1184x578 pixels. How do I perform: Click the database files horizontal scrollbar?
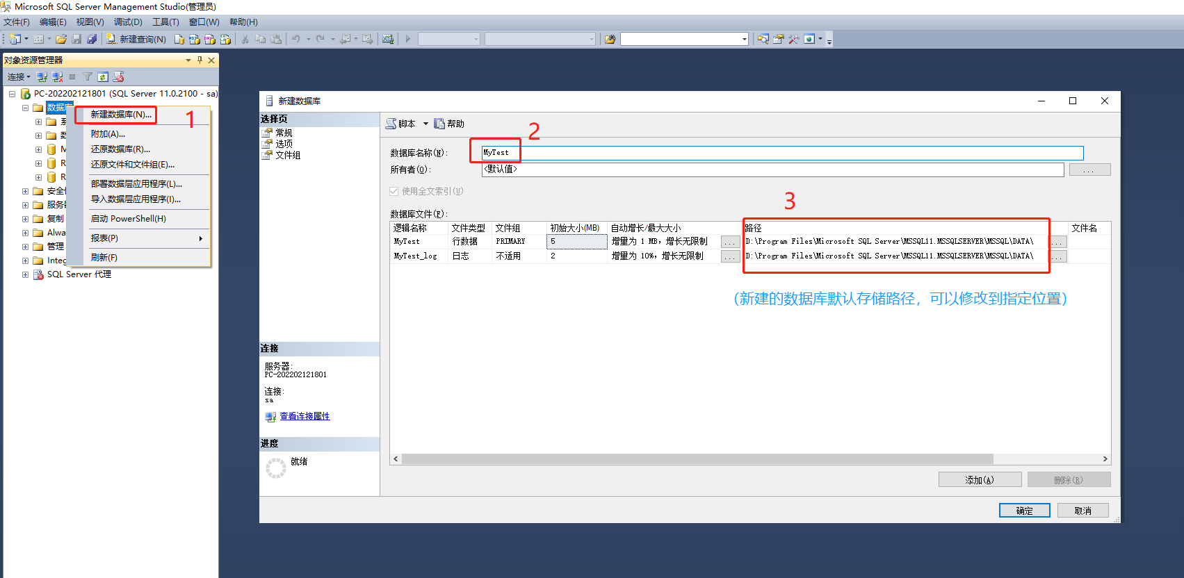(697, 459)
